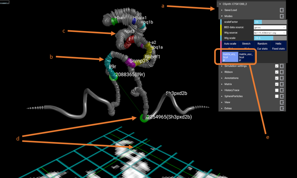Viewport: 297px width, 178px height.
Task: Click the pop-out icon beside View
Action: pyautogui.click(x=282, y=102)
